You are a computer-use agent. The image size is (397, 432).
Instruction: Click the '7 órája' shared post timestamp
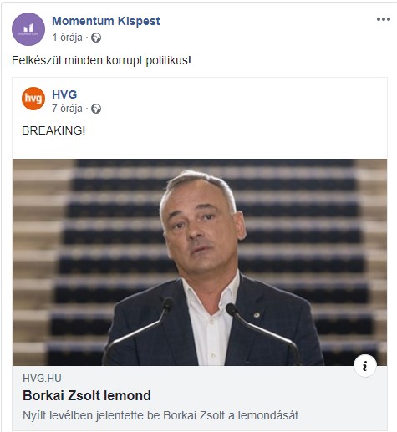(x=67, y=109)
